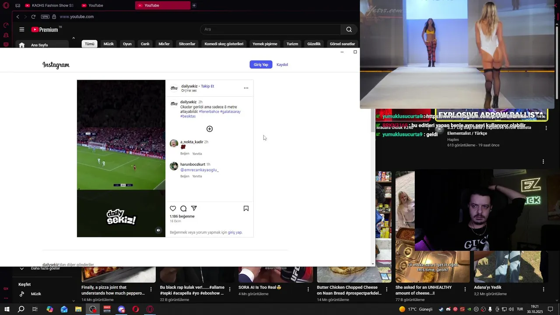
Task: Select the Oyun filter chip
Action: pos(127,44)
